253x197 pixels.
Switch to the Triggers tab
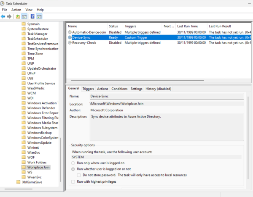pyautogui.click(x=88, y=89)
